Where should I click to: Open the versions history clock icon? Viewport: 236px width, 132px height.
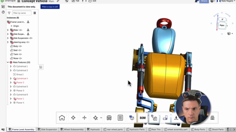pos(3,12)
